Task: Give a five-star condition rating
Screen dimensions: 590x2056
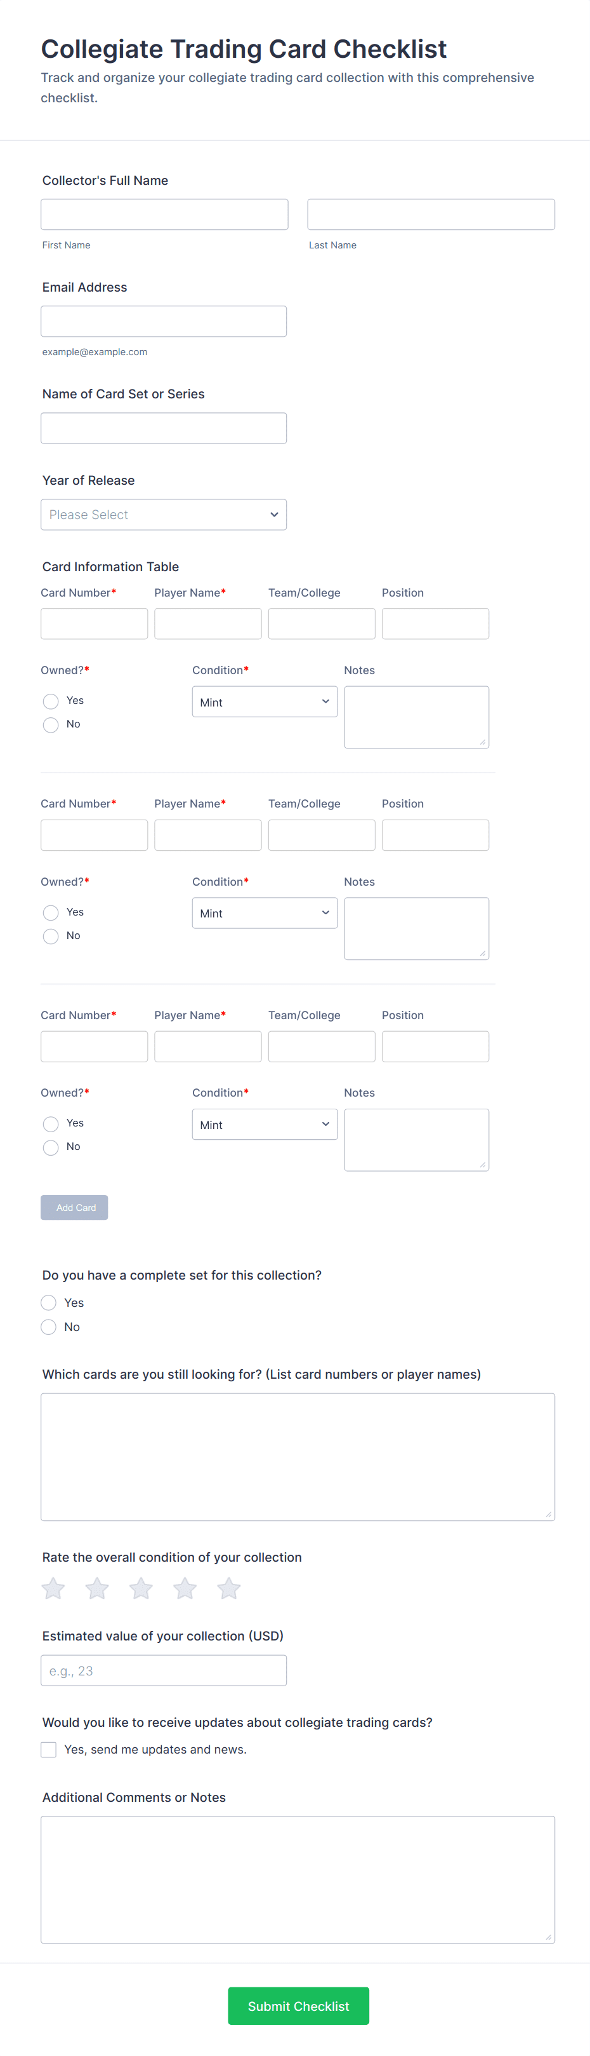Action: [229, 1588]
